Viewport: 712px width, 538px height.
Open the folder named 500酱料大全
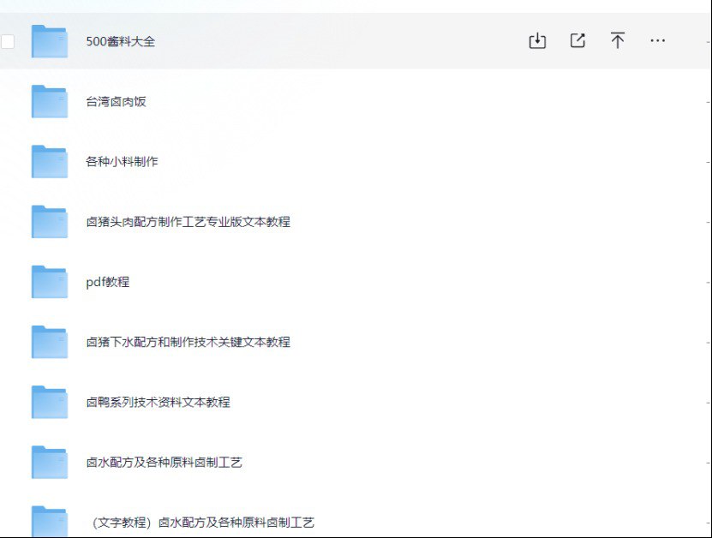tap(120, 41)
